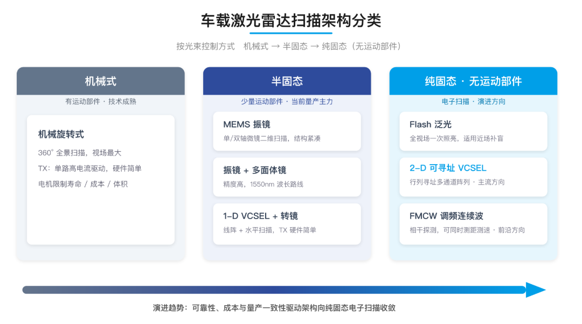This screenshot has width=582, height=324.
Task: Click the subtitle starting with 按光束控制方式
Action: [x=288, y=46]
